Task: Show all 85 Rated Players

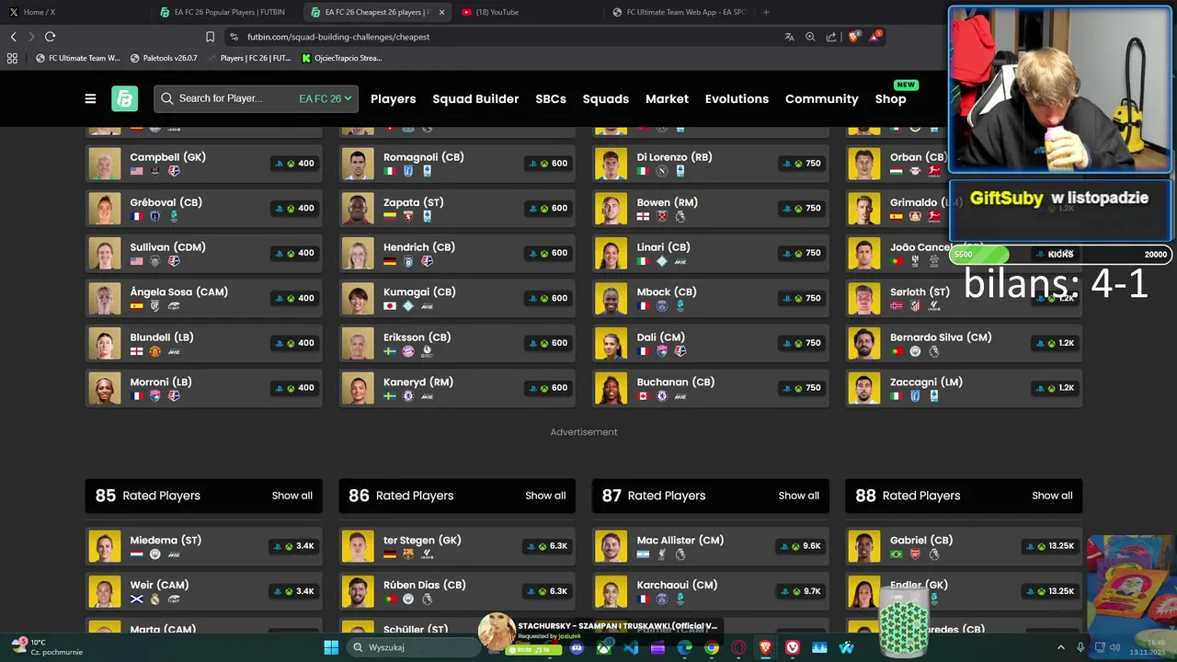Action: (291, 496)
